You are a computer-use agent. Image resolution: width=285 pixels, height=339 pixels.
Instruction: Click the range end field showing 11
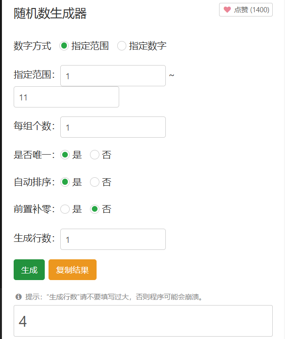click(66, 97)
